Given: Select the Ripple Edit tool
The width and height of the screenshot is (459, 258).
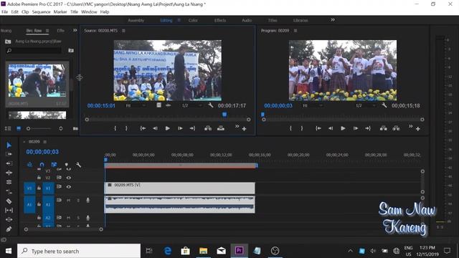Looking at the screenshot, I should click(9, 163).
